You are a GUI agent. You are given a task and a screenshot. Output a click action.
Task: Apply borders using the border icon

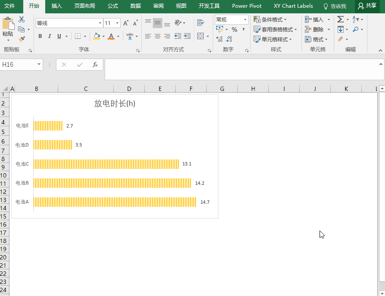(x=78, y=36)
